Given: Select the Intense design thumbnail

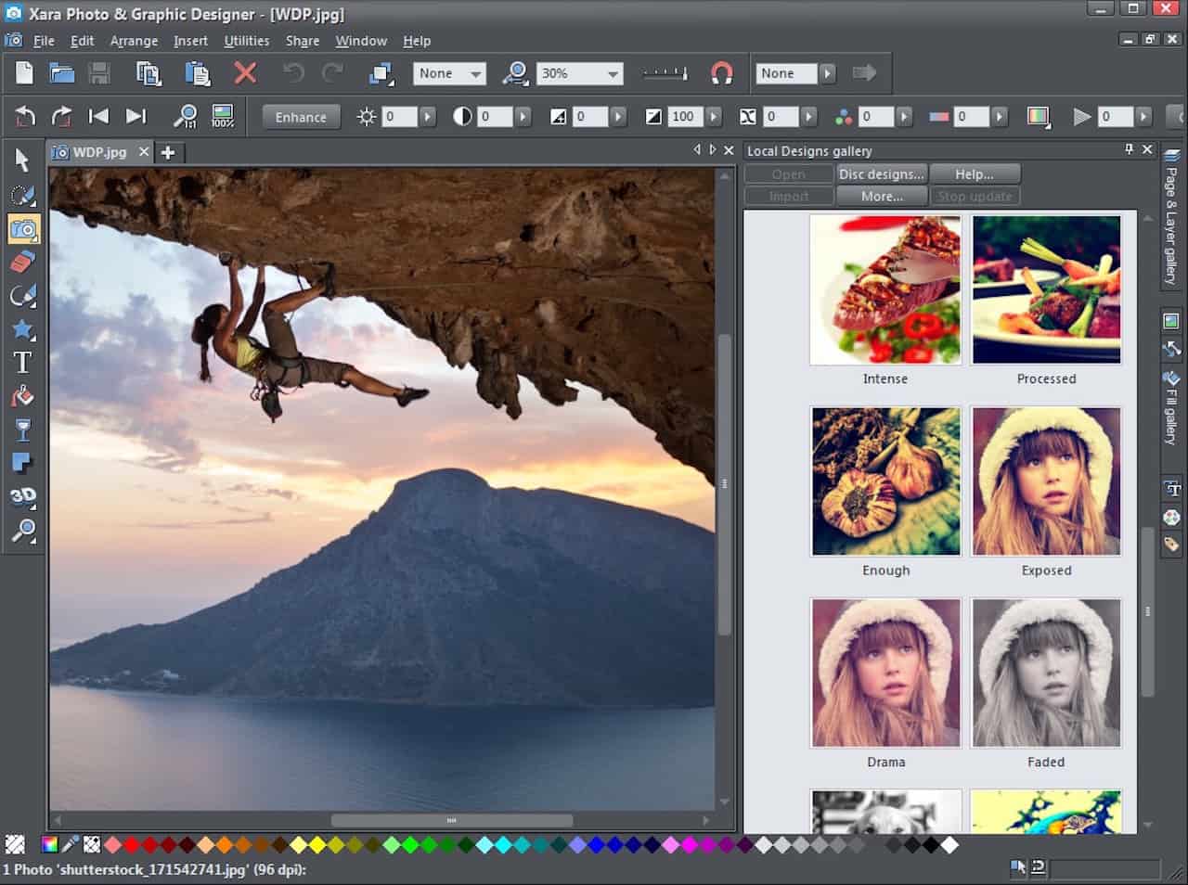Looking at the screenshot, I should pyautogui.click(x=885, y=289).
